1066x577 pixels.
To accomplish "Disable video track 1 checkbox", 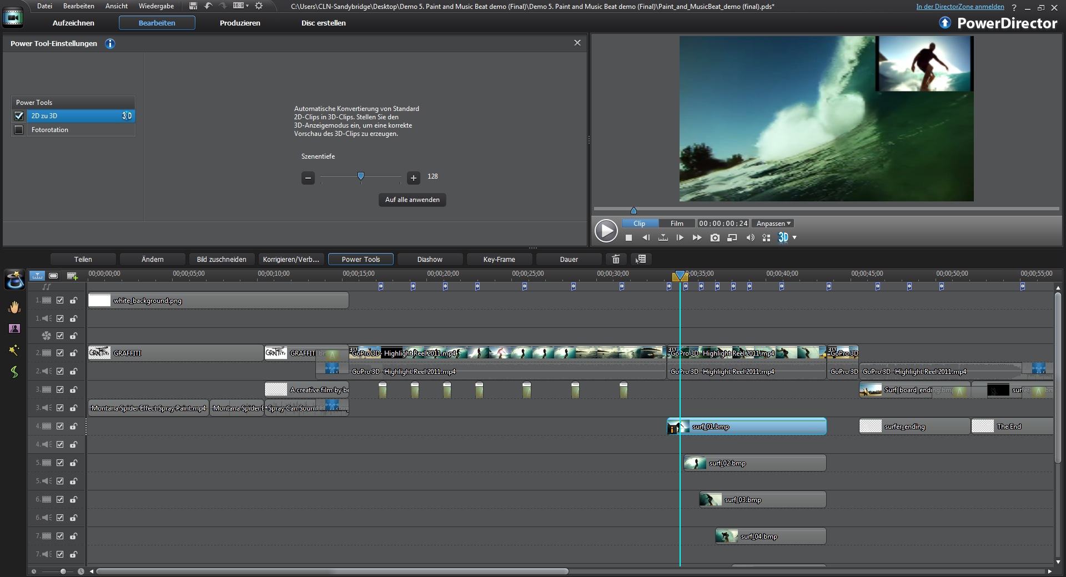I will pyautogui.click(x=60, y=300).
